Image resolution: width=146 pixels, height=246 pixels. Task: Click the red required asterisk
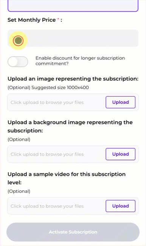[58, 19]
